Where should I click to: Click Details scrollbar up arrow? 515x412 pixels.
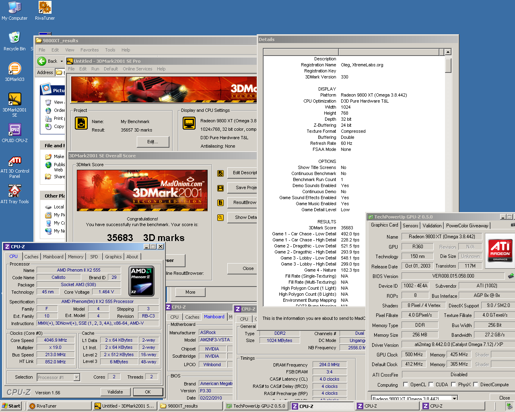coord(448,52)
